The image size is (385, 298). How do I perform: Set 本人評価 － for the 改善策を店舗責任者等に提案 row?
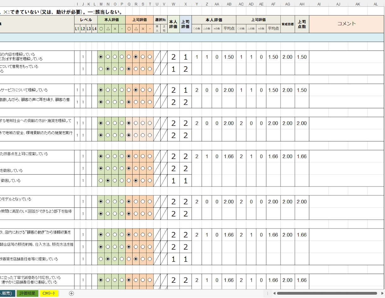(122, 259)
